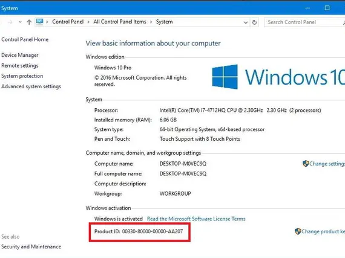The image size is (345, 258).
Task: Click the forward navigation arrow
Action: pos(10,22)
